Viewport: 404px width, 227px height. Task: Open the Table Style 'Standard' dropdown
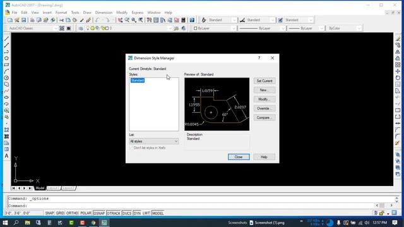(299, 20)
